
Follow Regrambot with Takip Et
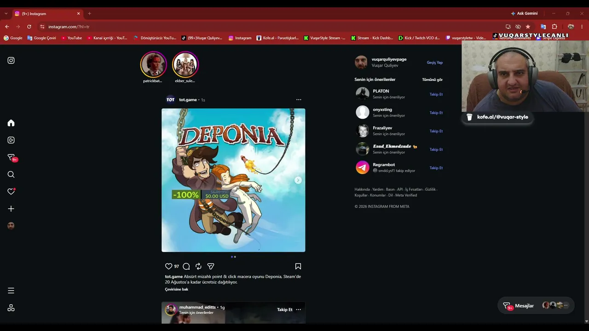click(x=436, y=168)
